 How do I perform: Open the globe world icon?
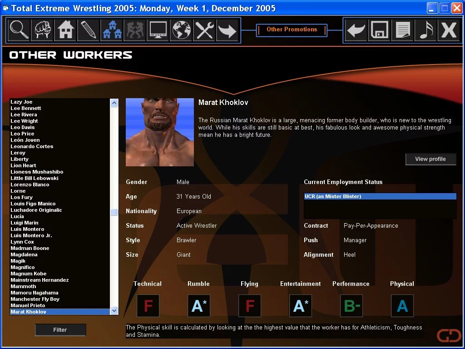[181, 30]
